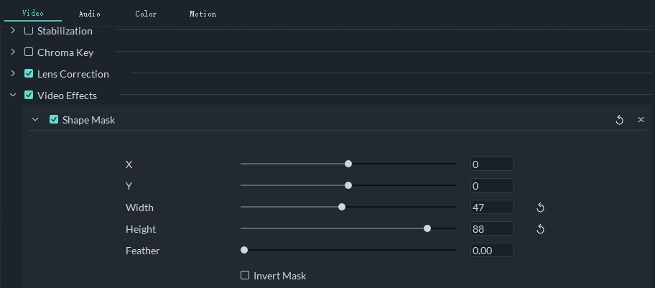This screenshot has width=655, height=288.
Task: Enable the Chroma Key checkbox
Action: coord(29,52)
